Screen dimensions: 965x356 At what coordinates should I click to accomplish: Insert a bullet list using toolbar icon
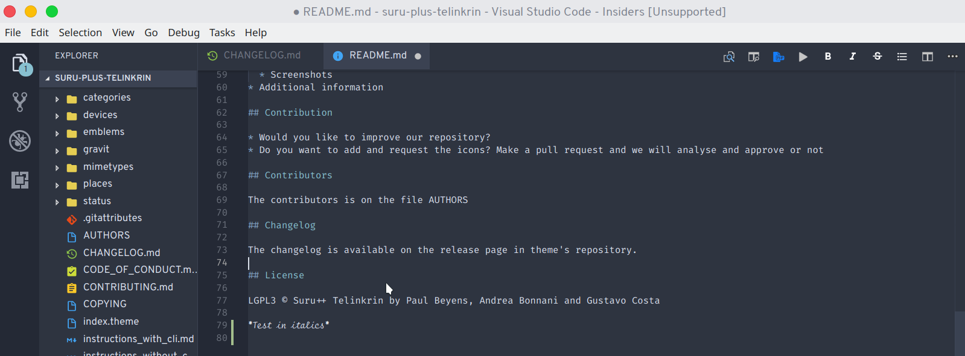click(902, 56)
